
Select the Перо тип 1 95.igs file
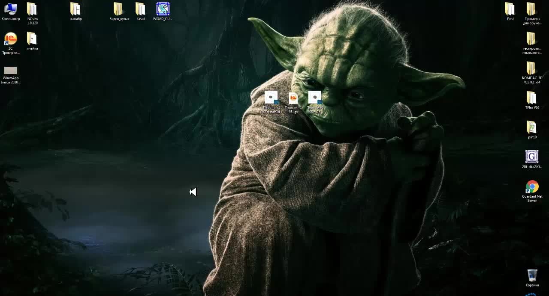pyautogui.click(x=293, y=103)
